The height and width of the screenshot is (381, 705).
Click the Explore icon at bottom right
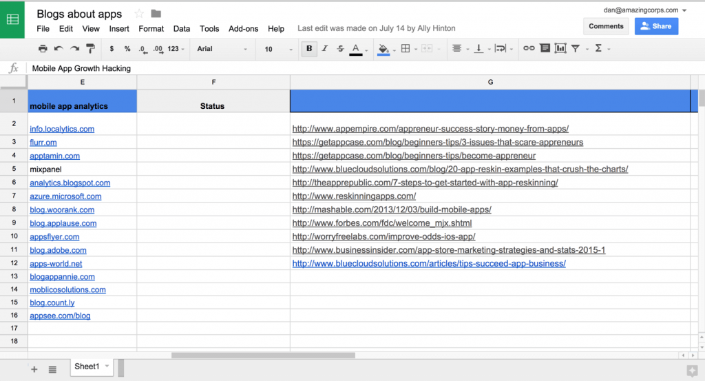click(692, 371)
